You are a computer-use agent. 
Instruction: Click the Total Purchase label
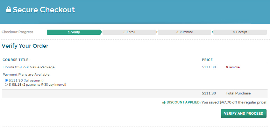click(x=238, y=93)
